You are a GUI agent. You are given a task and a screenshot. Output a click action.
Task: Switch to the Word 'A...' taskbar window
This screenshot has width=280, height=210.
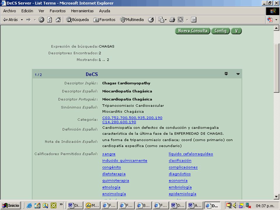click(195, 206)
